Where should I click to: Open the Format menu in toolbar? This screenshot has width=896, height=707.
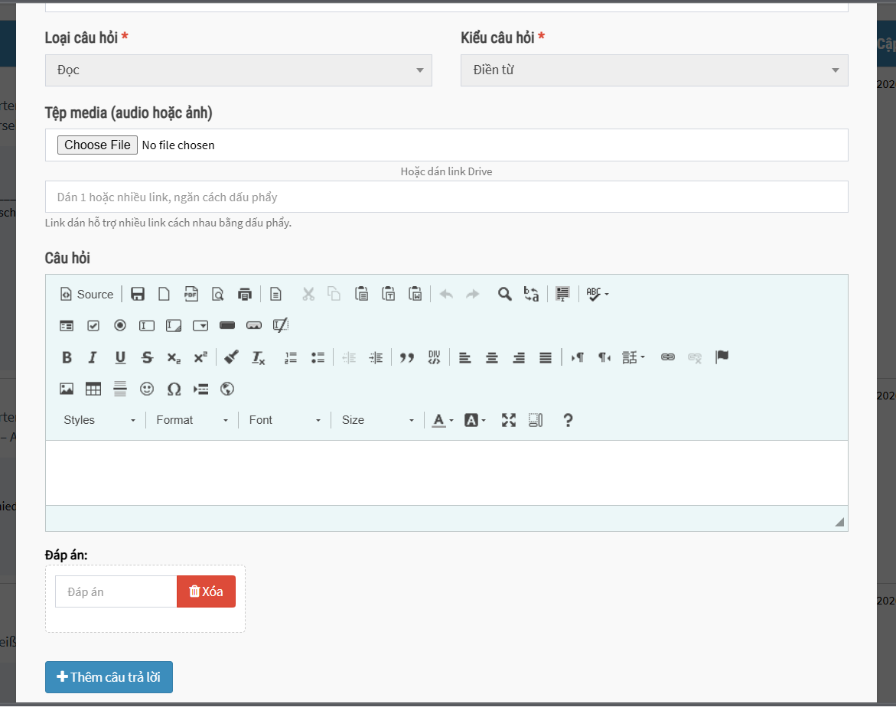point(192,420)
